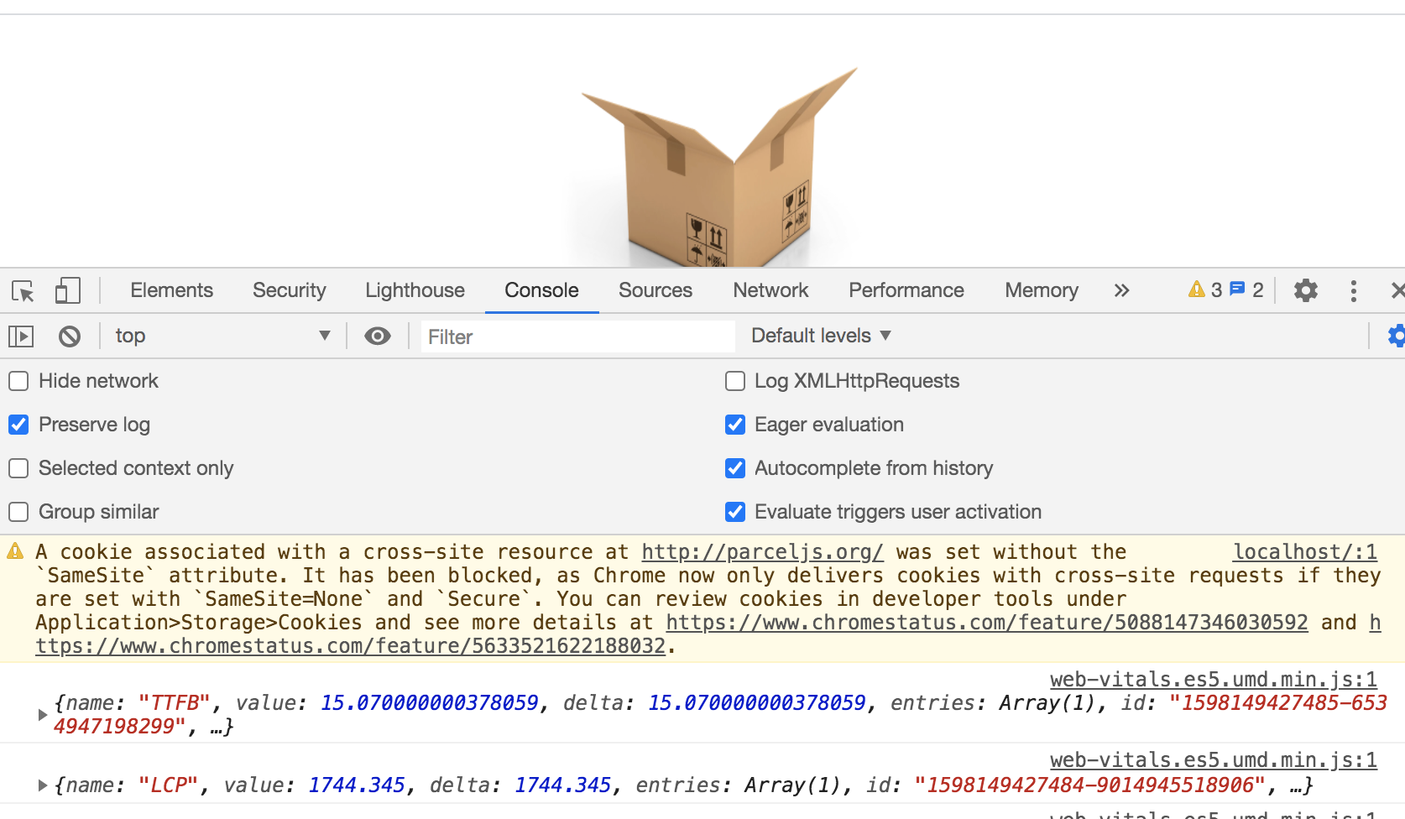Click the cookie warning triangle icon
1405x819 pixels.
(16, 551)
